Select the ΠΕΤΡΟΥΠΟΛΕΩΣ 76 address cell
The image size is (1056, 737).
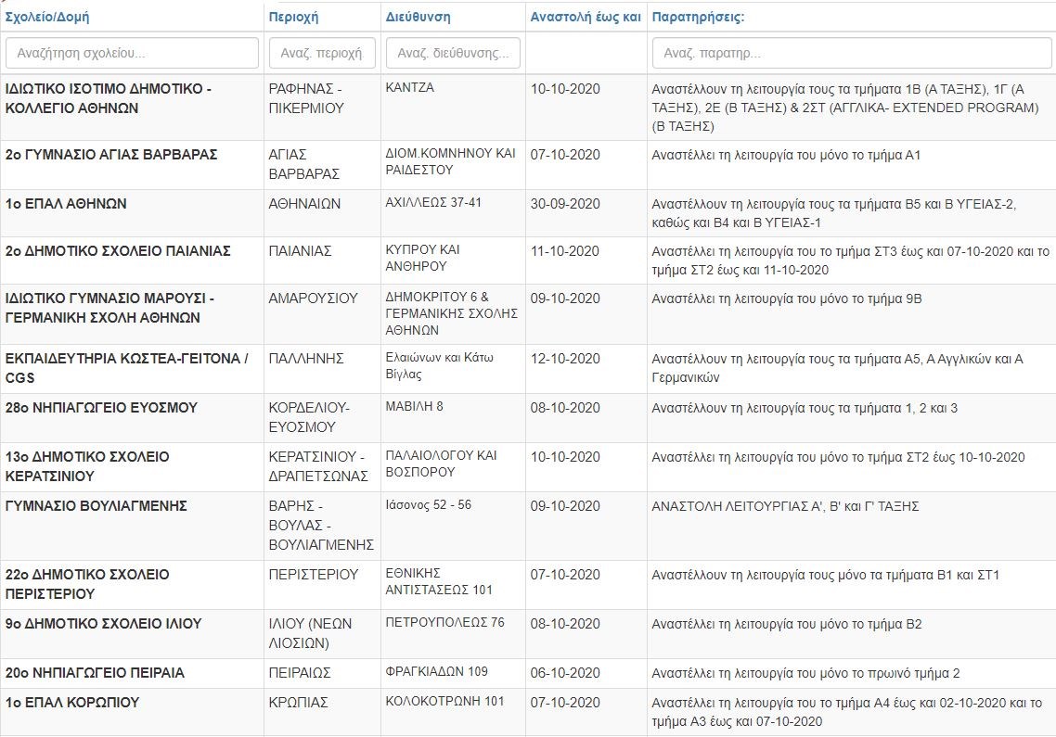point(444,622)
